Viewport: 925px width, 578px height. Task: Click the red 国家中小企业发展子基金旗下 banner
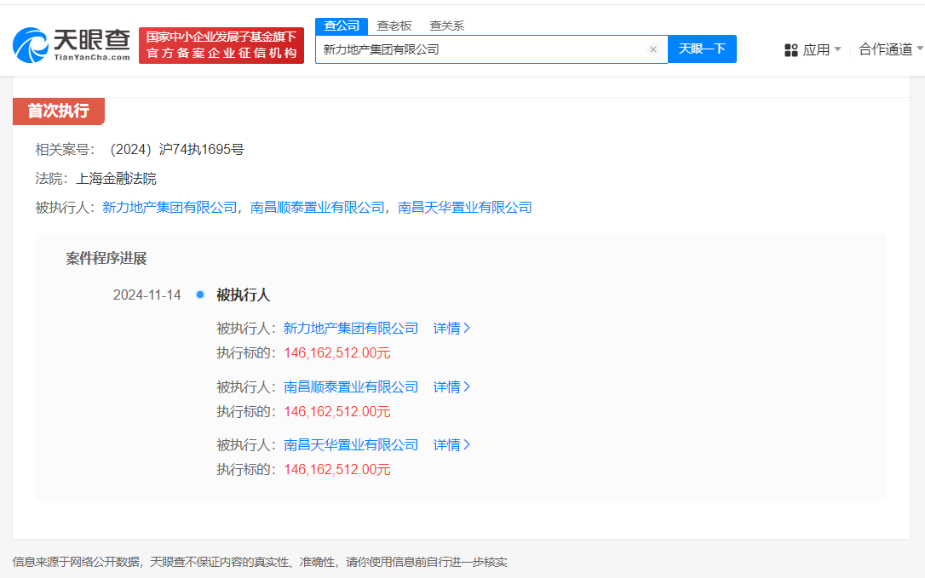pos(221,45)
